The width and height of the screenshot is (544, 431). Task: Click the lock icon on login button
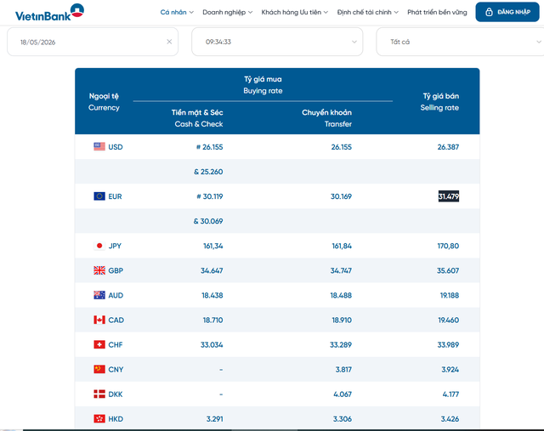(x=489, y=12)
